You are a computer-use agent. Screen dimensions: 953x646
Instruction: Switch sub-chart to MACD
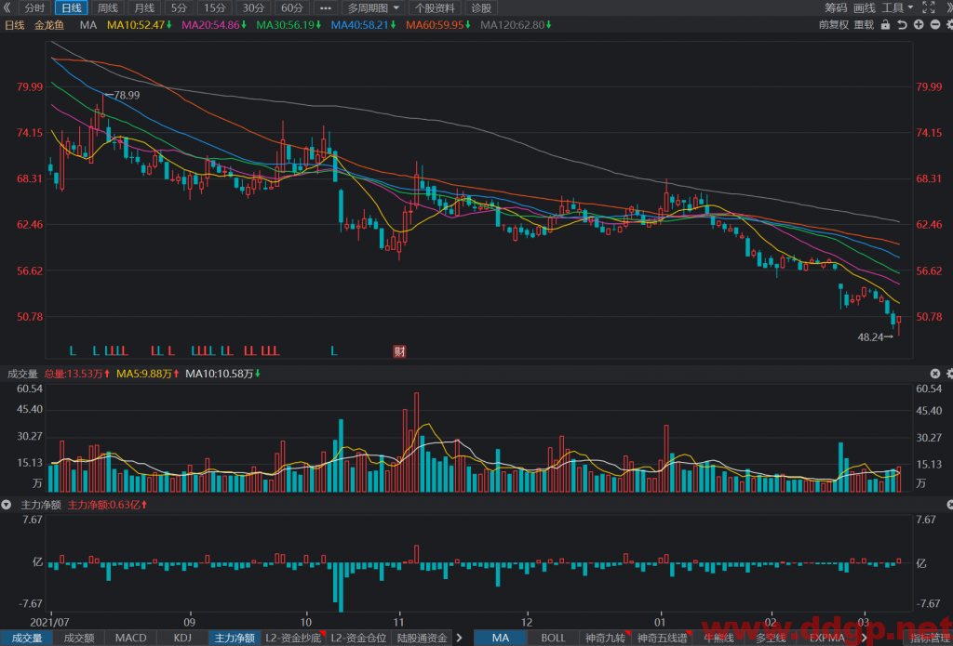point(130,639)
